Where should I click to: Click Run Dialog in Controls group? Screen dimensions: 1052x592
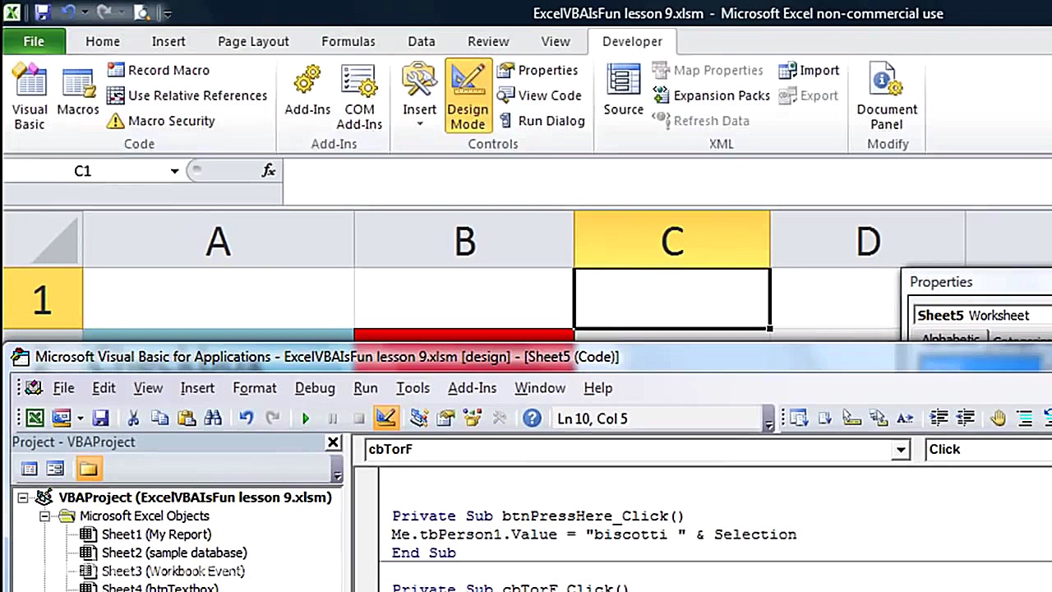pos(541,121)
